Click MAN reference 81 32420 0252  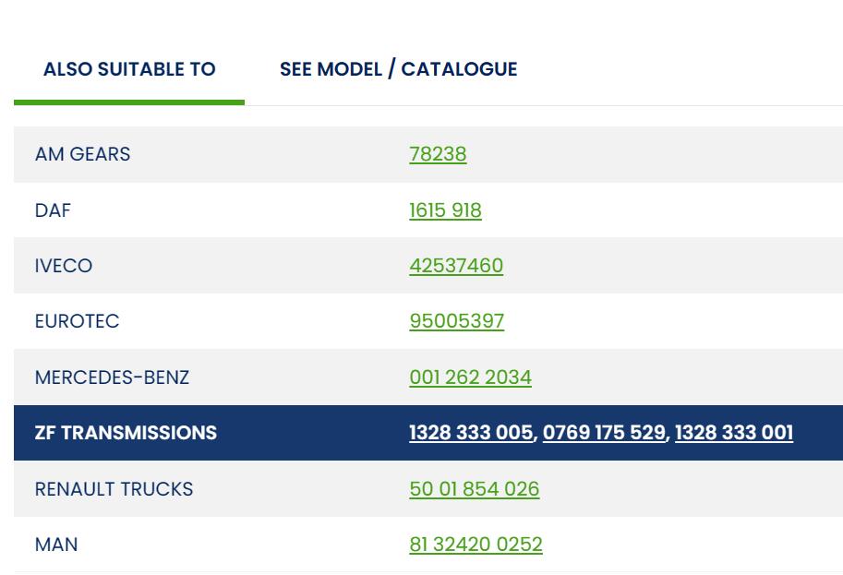click(x=476, y=545)
